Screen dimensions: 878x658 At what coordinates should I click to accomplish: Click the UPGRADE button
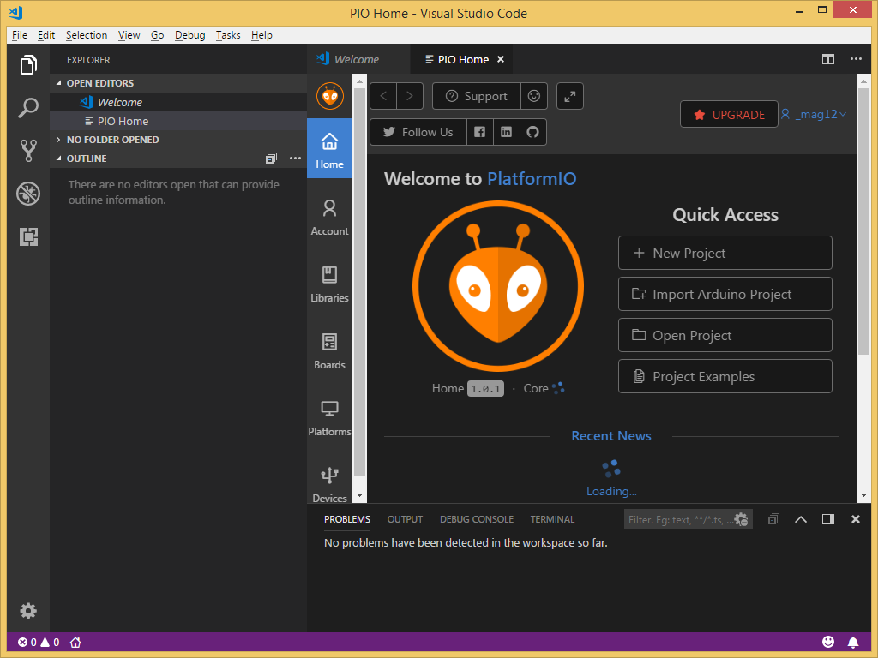(729, 113)
